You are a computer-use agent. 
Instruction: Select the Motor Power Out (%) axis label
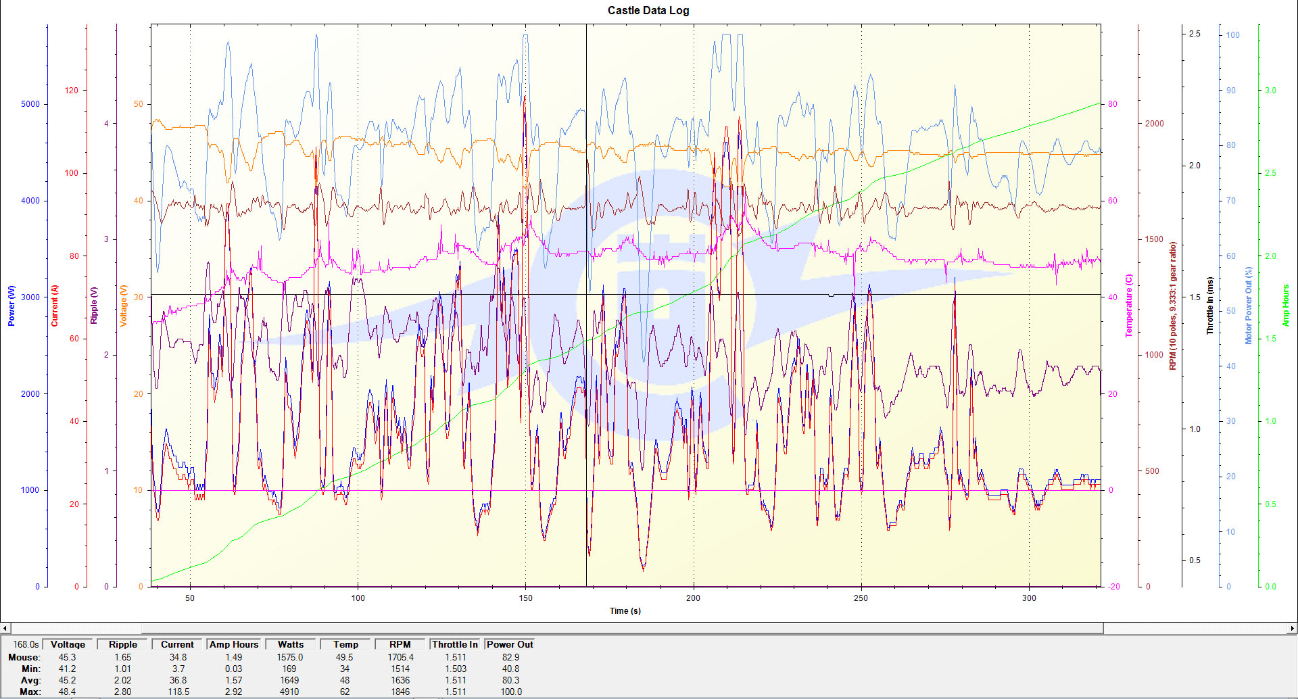pyautogui.click(x=1249, y=306)
